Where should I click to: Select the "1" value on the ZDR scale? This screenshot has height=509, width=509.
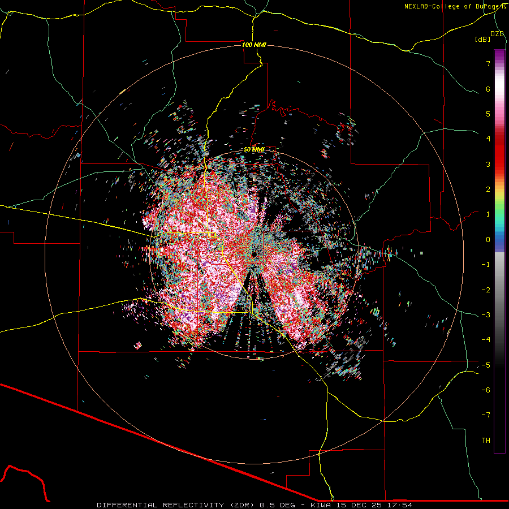pyautogui.click(x=488, y=214)
